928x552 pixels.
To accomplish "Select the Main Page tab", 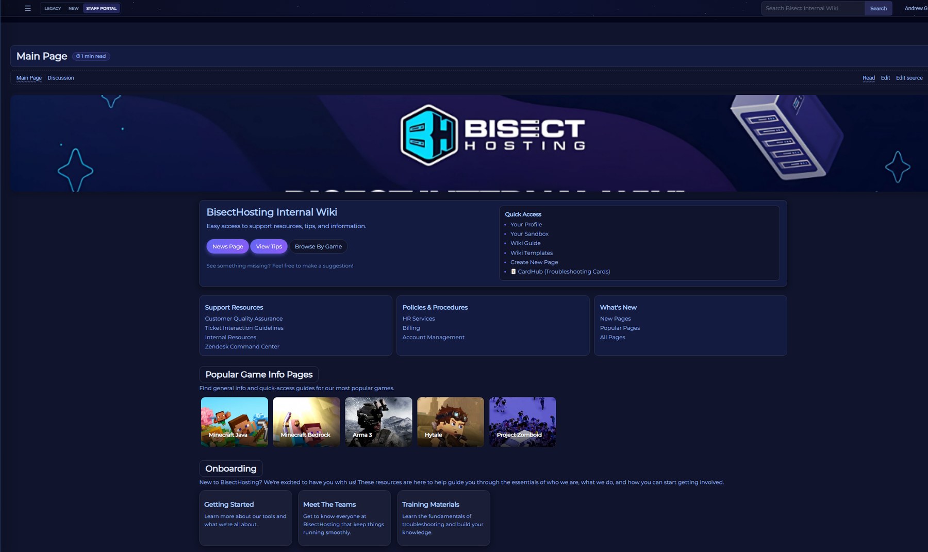I will click(x=29, y=78).
